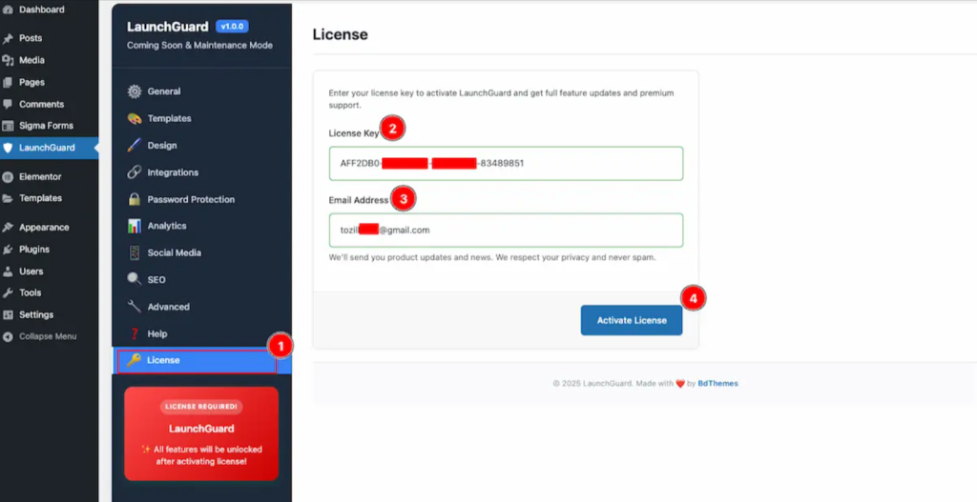Click the pushpin icon beside Posts

coord(8,38)
